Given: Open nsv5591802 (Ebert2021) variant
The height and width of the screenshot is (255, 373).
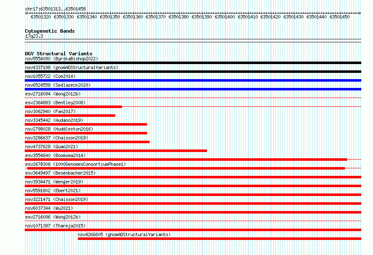Looking at the screenshot, I should point(53,191).
